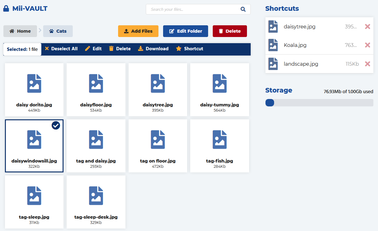Download the selected file
The image size is (378, 231).
pyautogui.click(x=153, y=49)
